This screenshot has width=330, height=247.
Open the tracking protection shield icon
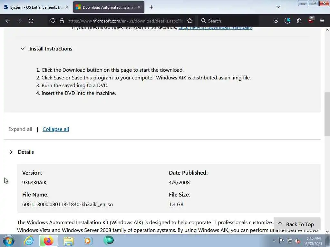(x=53, y=21)
